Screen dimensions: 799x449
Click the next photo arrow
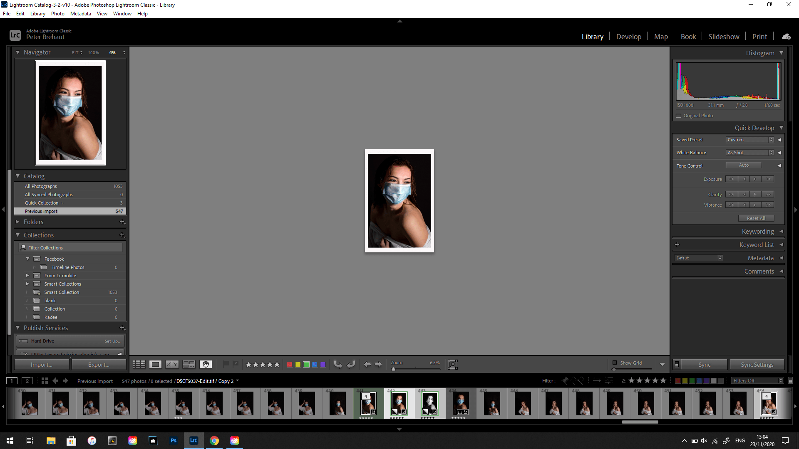pos(379,365)
